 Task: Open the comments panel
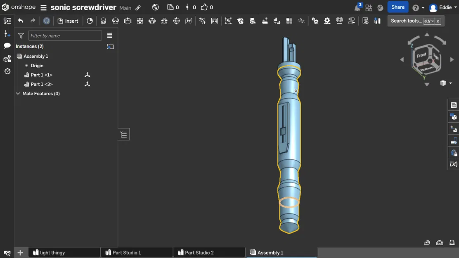coord(7,46)
